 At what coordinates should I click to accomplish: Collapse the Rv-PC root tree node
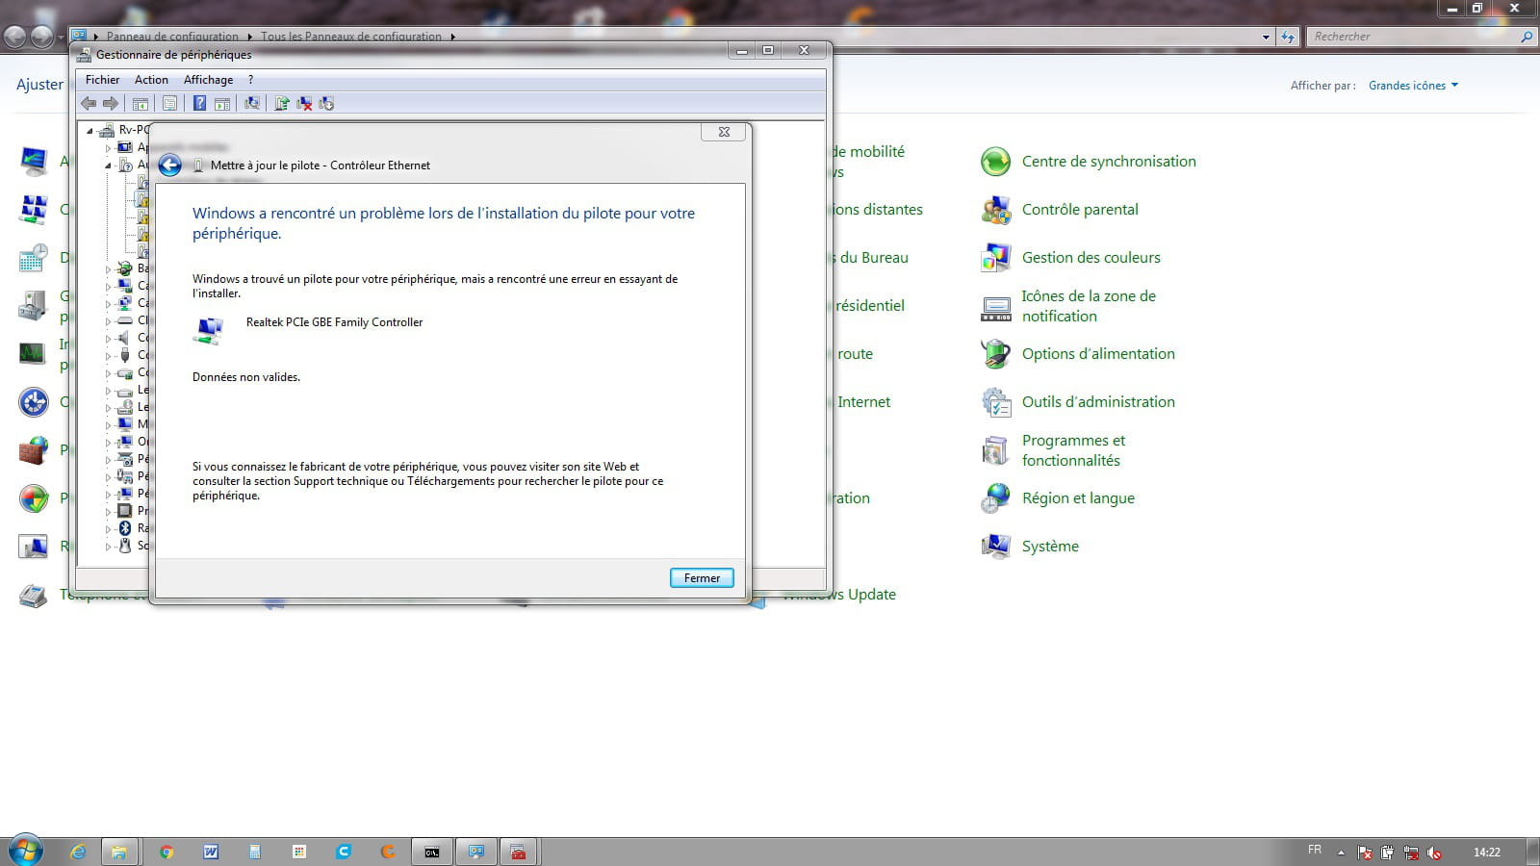click(90, 130)
